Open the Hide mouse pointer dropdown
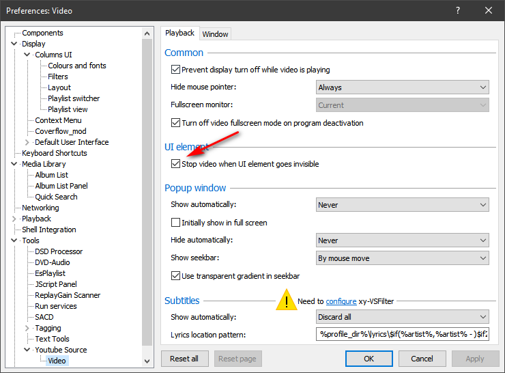 [403, 87]
